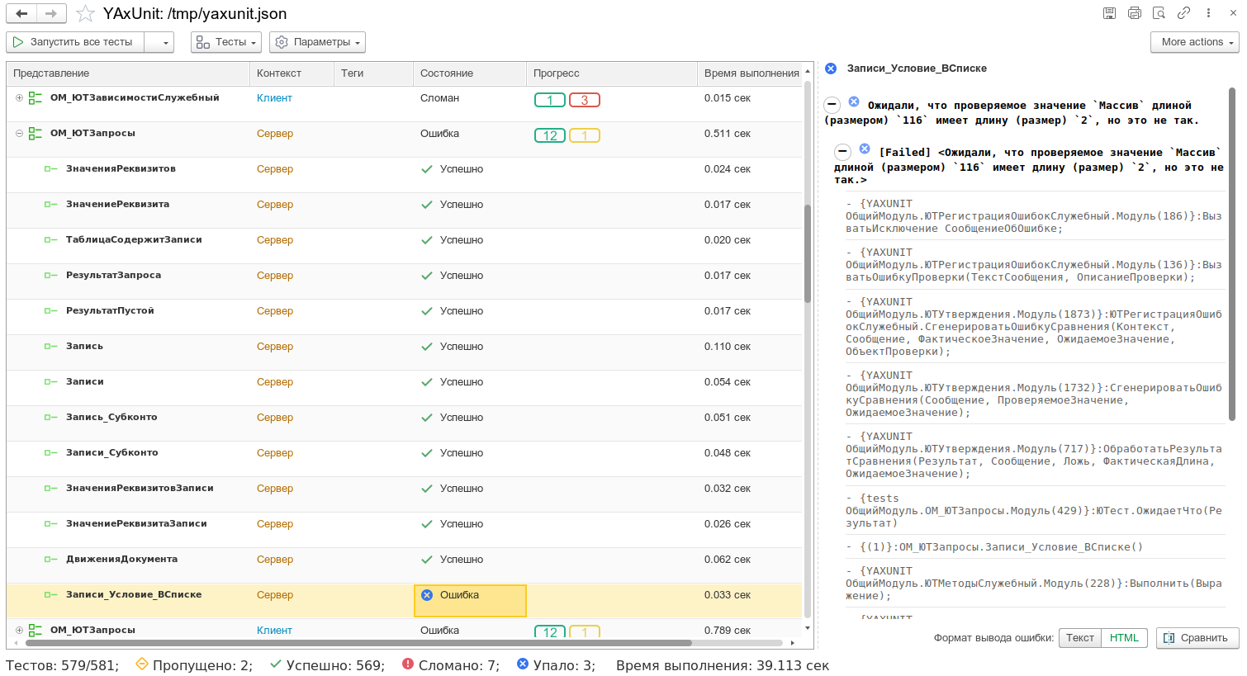1247x676 pixels.
Task: Click the error icon before the 'Ожидали' message
Action: (x=854, y=102)
